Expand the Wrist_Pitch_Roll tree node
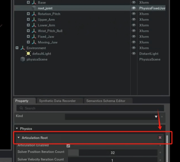This screenshot has width=180, height=162. (28, 31)
